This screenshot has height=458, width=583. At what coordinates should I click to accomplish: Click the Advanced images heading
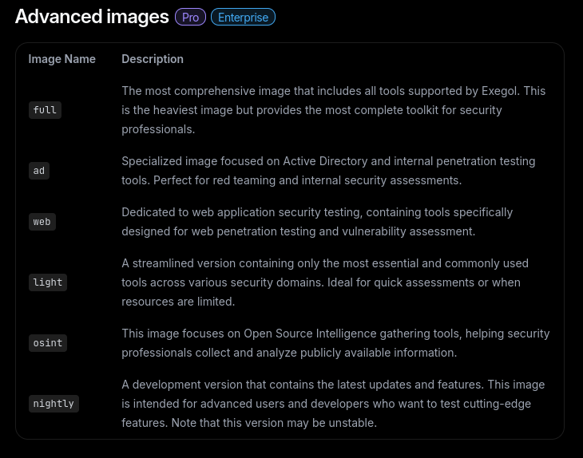click(x=92, y=17)
